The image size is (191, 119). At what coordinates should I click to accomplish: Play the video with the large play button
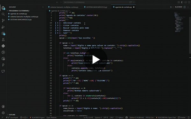pos(96,59)
